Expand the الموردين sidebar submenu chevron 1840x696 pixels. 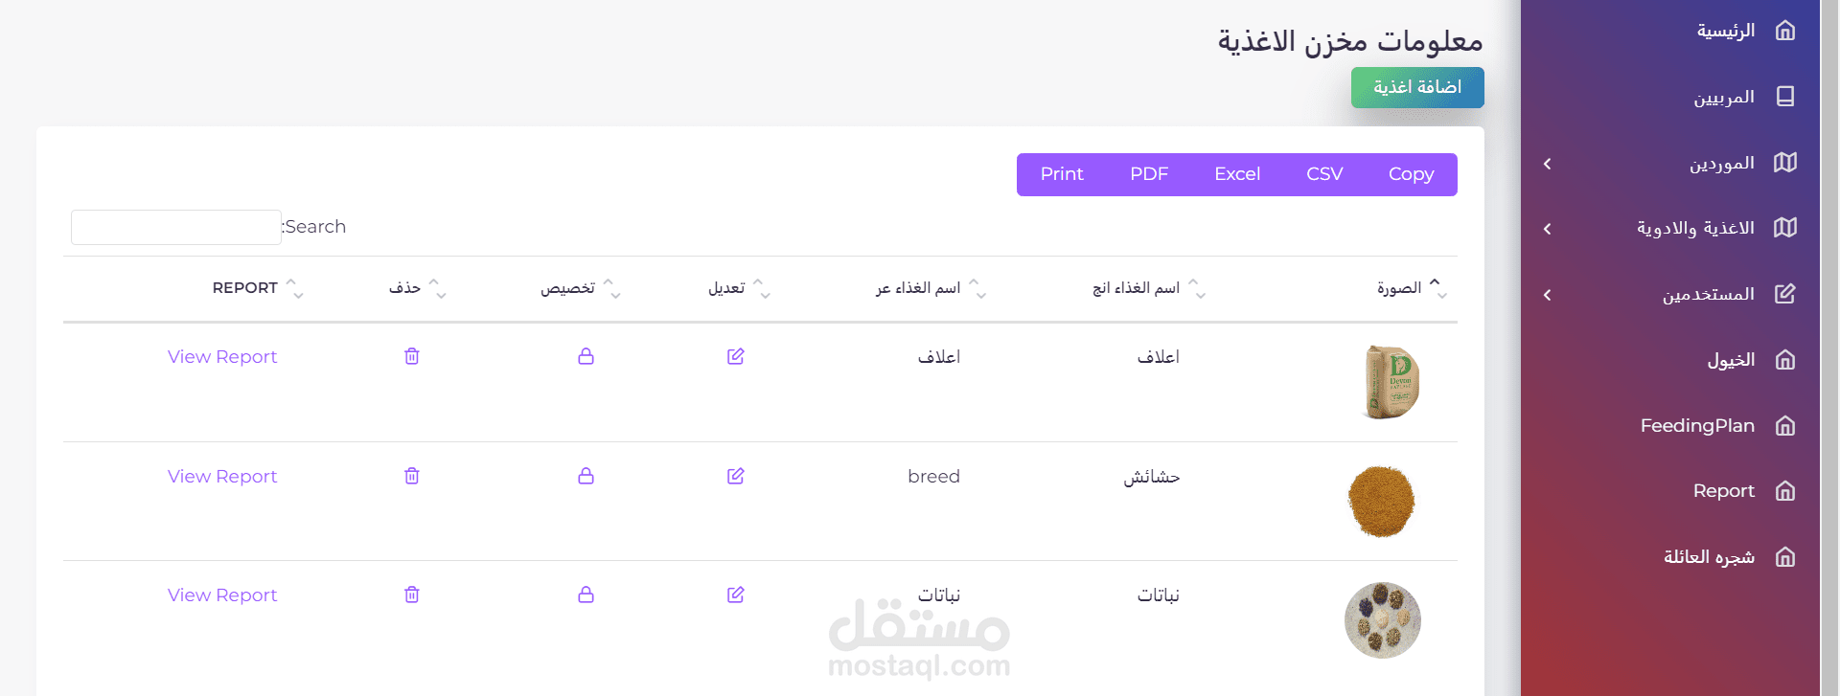click(1548, 164)
